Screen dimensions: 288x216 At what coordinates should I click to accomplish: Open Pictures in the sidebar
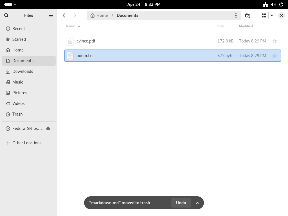(29, 93)
